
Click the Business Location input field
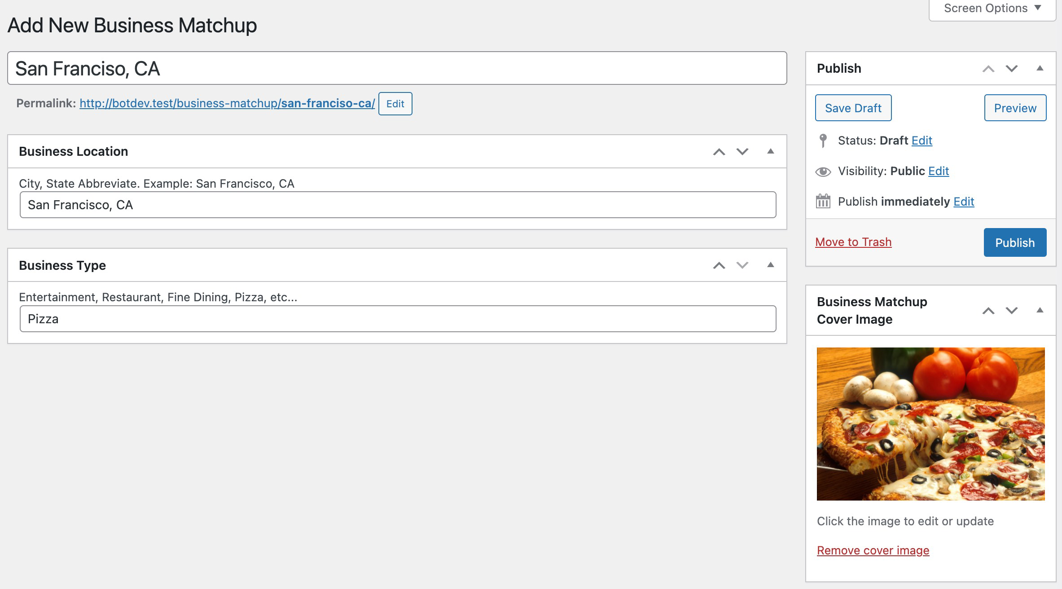398,205
